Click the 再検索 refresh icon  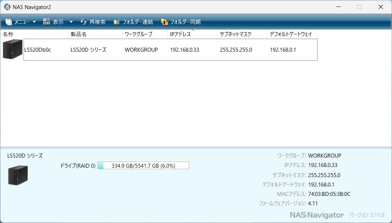pos(83,22)
